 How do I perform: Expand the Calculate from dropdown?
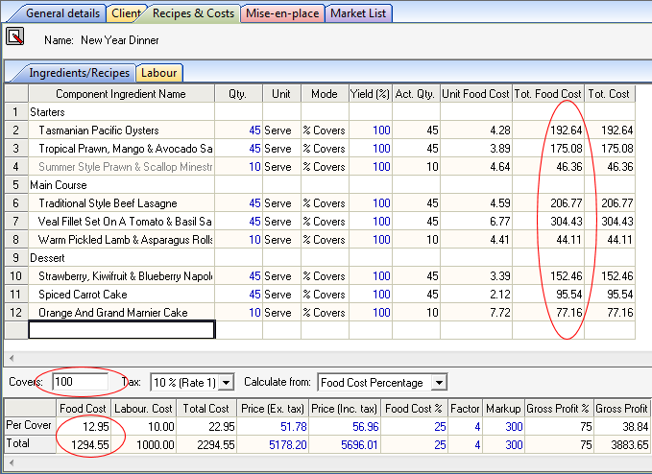point(439,382)
